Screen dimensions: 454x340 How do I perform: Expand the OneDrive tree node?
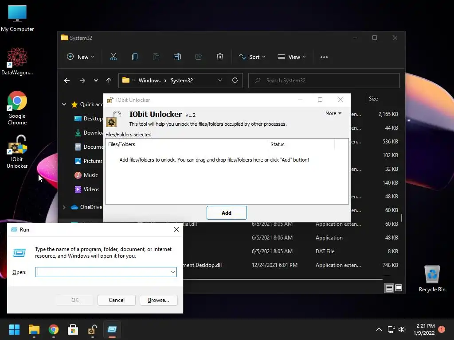64,207
